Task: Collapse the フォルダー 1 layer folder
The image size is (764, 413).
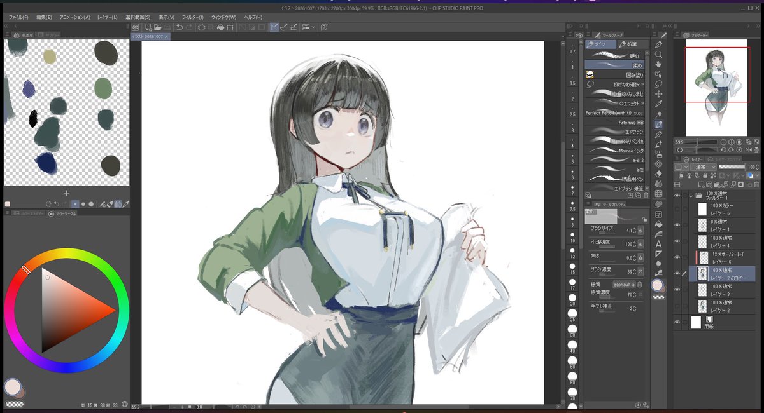Action: (x=690, y=196)
